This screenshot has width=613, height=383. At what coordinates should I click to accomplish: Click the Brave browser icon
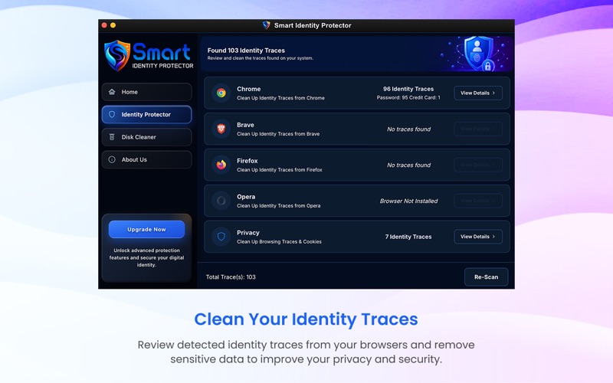point(221,129)
